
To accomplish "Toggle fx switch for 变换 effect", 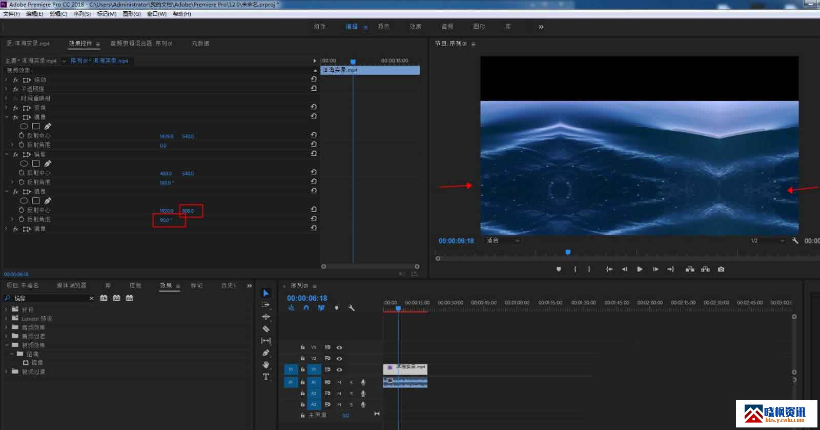I will (15, 108).
